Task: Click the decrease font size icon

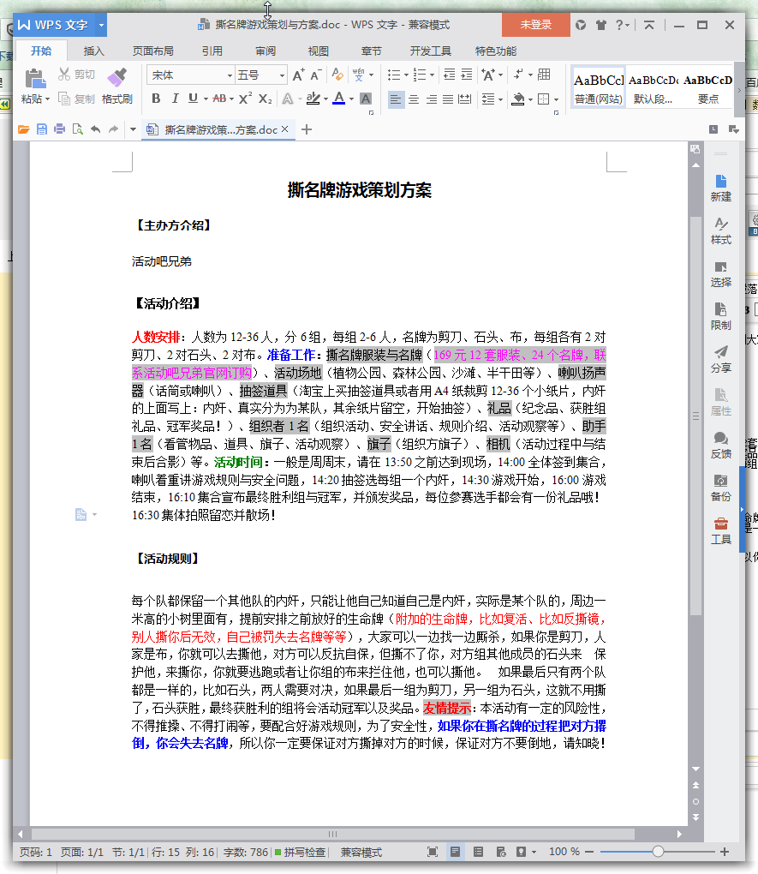Action: 315,75
